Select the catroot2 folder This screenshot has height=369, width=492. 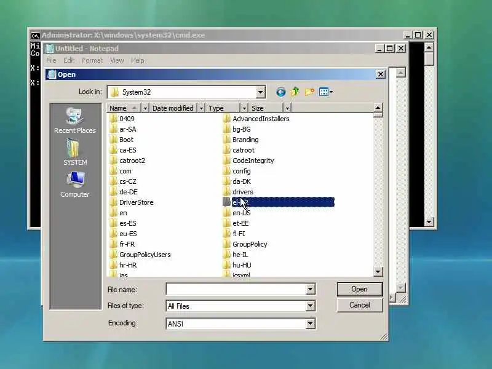[x=127, y=161]
